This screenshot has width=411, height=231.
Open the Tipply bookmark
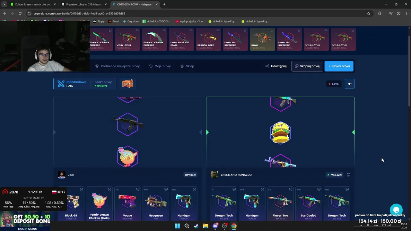[99, 21]
